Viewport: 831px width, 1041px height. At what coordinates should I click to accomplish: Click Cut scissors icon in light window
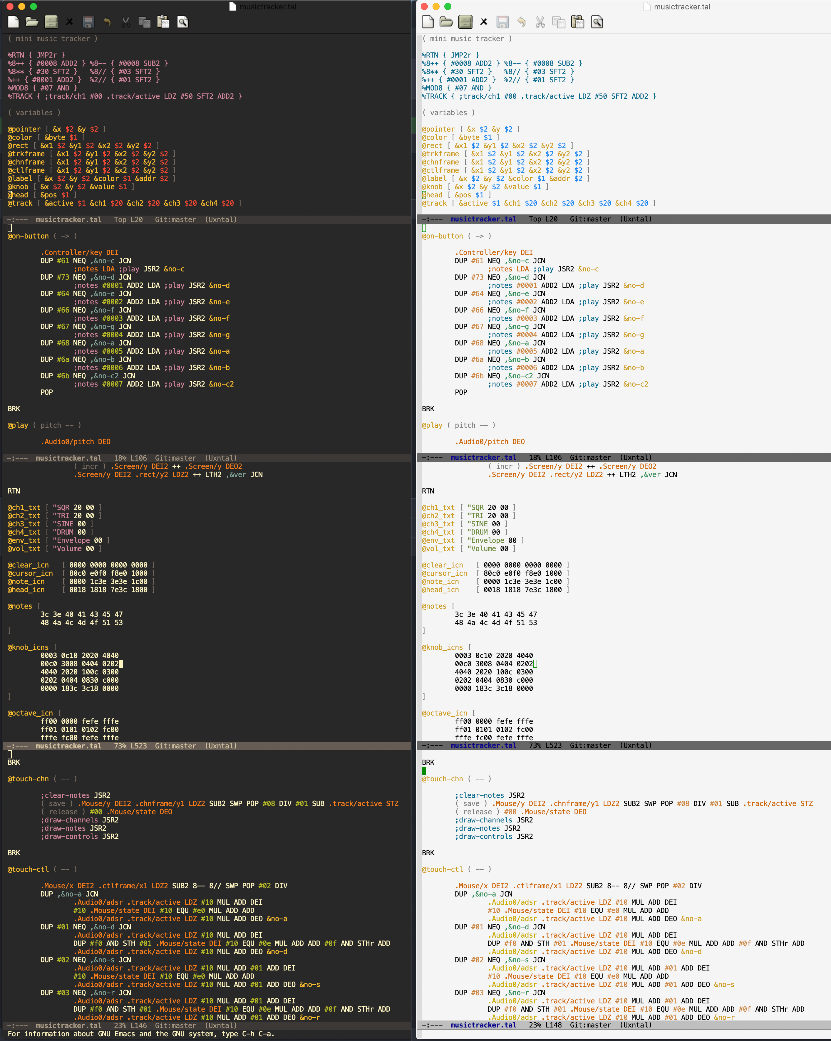tap(540, 22)
